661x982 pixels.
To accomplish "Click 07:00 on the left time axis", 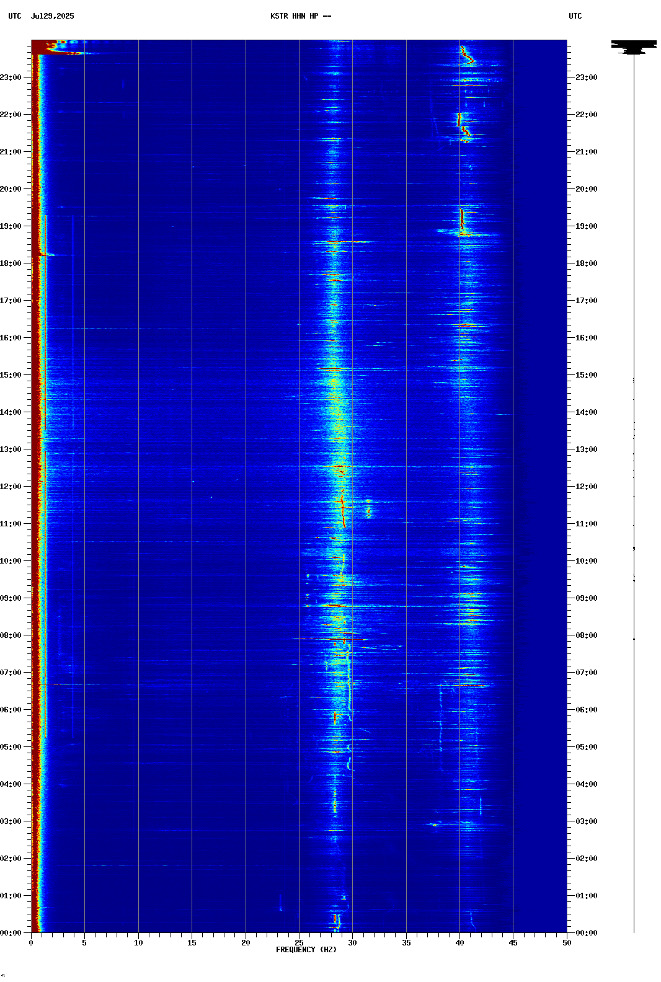I will coord(11,673).
